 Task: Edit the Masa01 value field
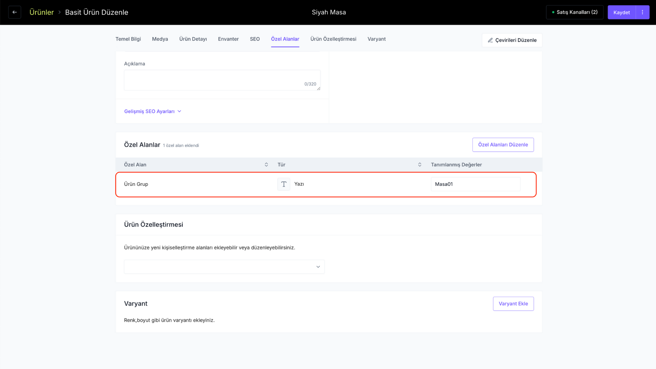click(x=475, y=184)
